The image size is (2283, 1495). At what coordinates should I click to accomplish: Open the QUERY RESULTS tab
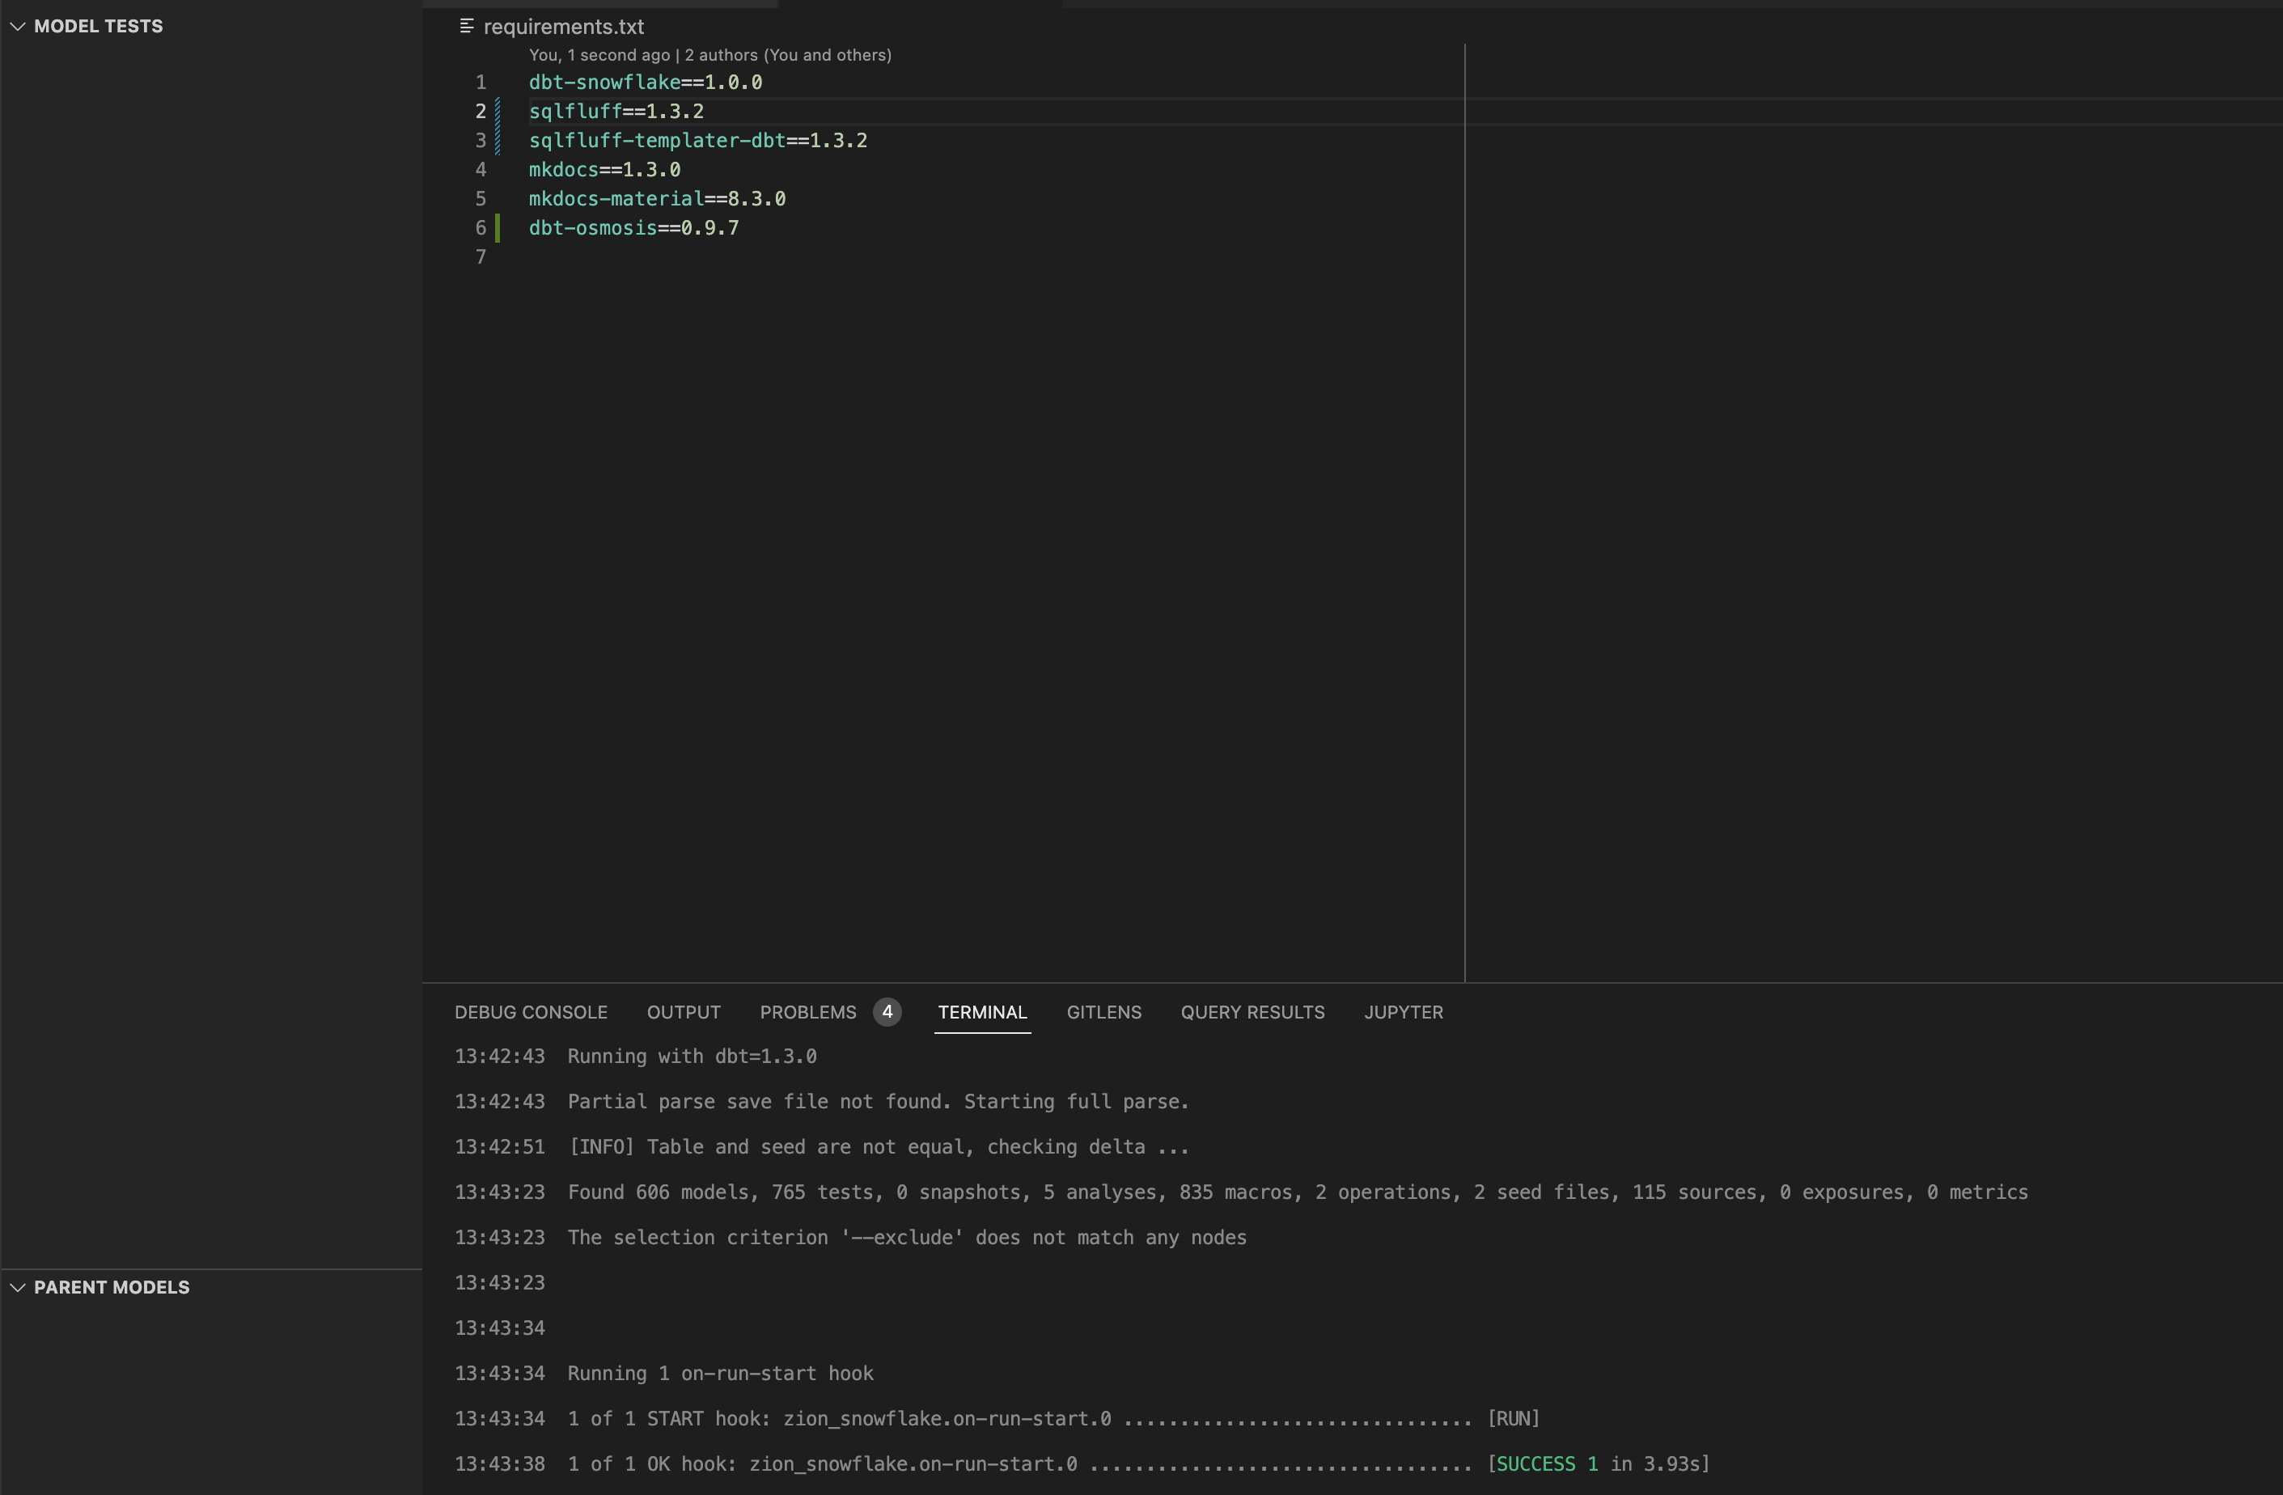[1252, 1012]
